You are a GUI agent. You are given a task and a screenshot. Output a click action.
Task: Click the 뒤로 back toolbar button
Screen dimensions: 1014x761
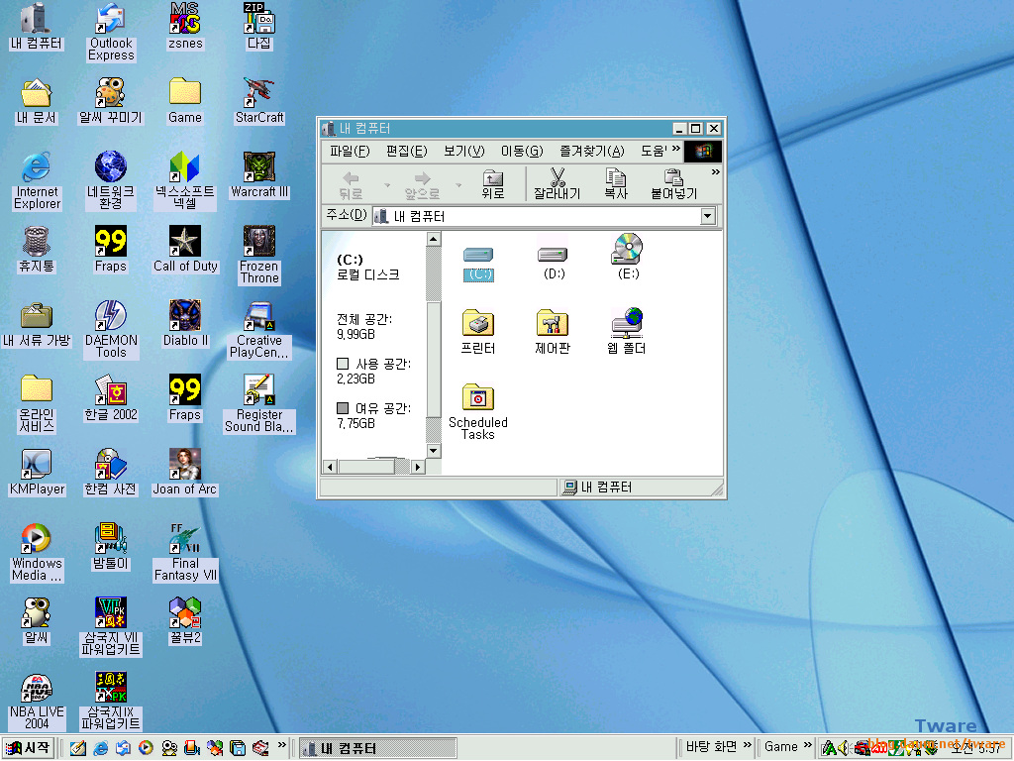click(352, 185)
